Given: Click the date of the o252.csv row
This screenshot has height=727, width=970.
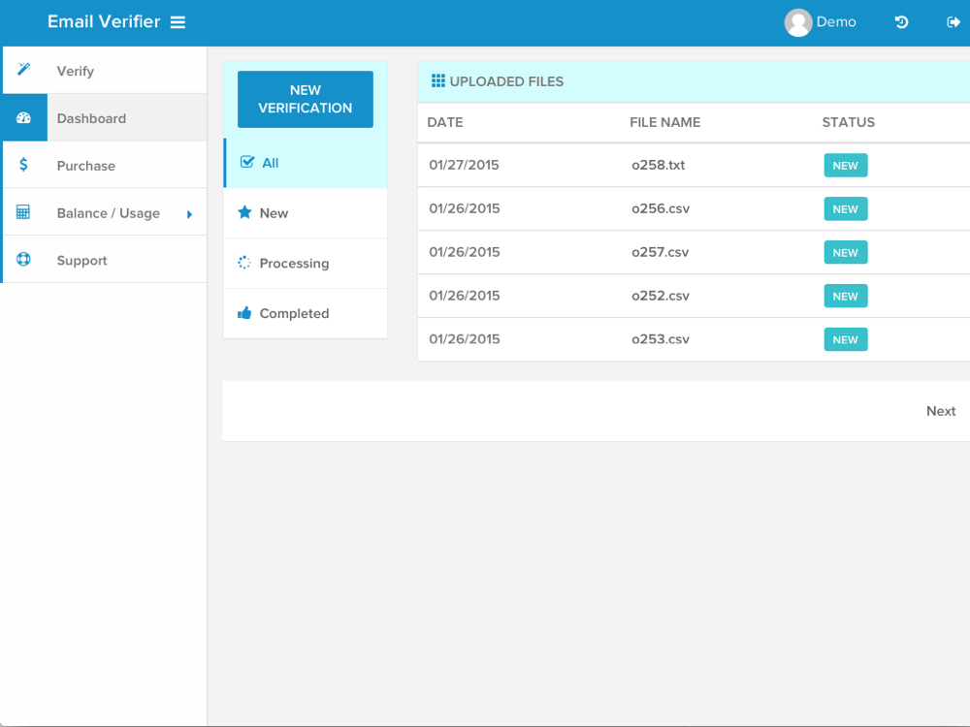Looking at the screenshot, I should tap(465, 296).
